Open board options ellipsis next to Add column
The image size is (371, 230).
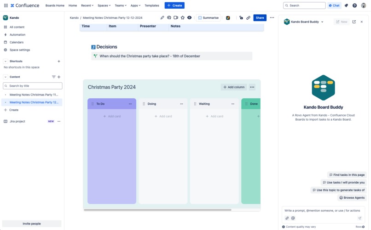[x=252, y=87]
